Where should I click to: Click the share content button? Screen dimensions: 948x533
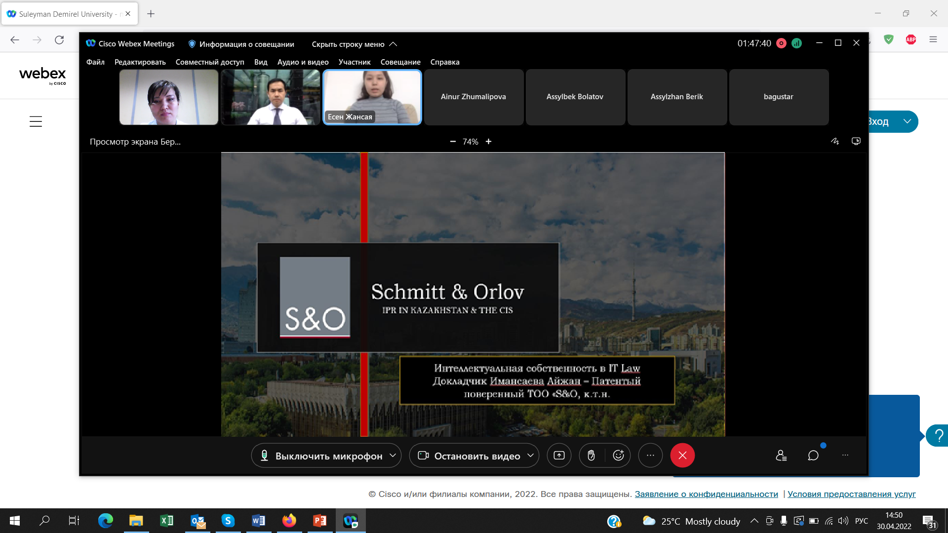559,456
